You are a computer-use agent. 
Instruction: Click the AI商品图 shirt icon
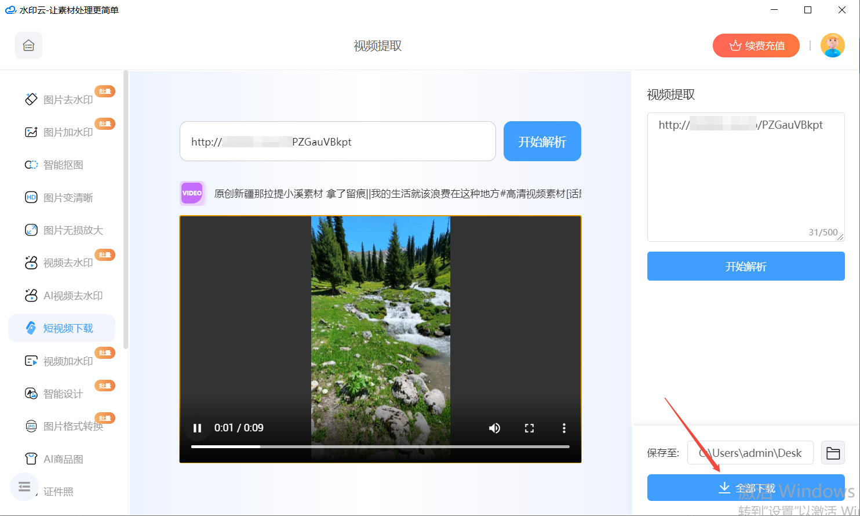pos(31,459)
